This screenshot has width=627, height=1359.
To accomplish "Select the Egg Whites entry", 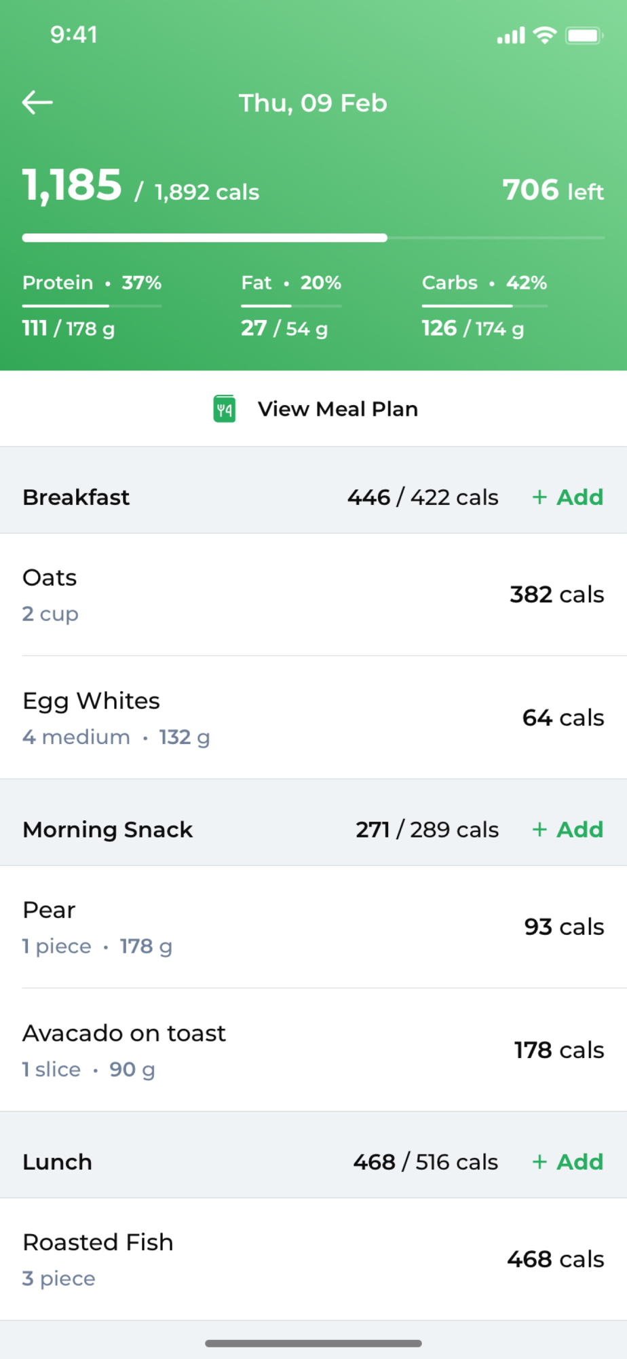I will [313, 718].
